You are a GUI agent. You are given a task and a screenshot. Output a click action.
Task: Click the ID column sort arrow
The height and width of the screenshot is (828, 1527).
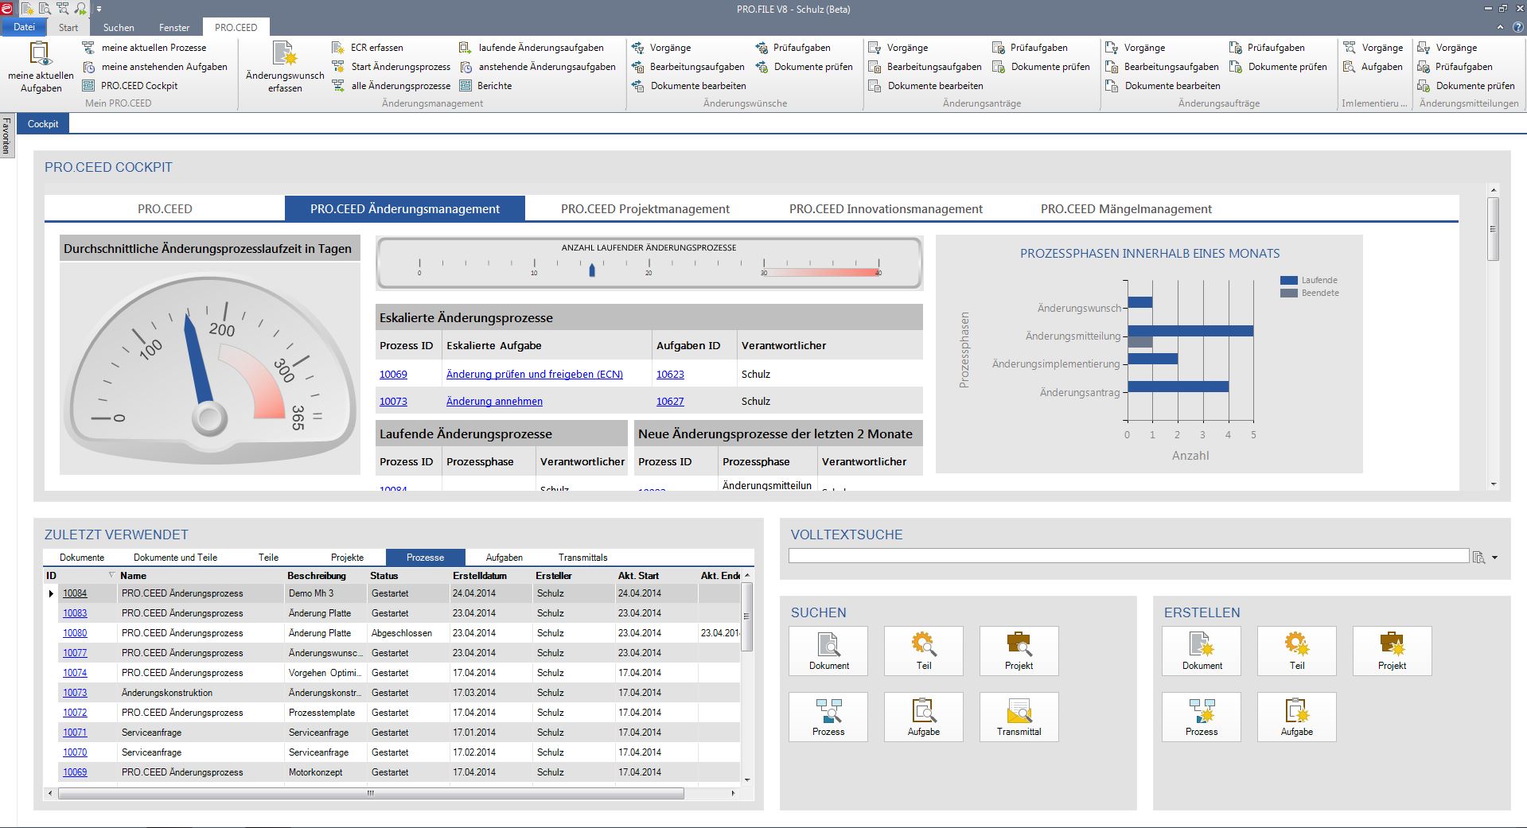coord(111,575)
